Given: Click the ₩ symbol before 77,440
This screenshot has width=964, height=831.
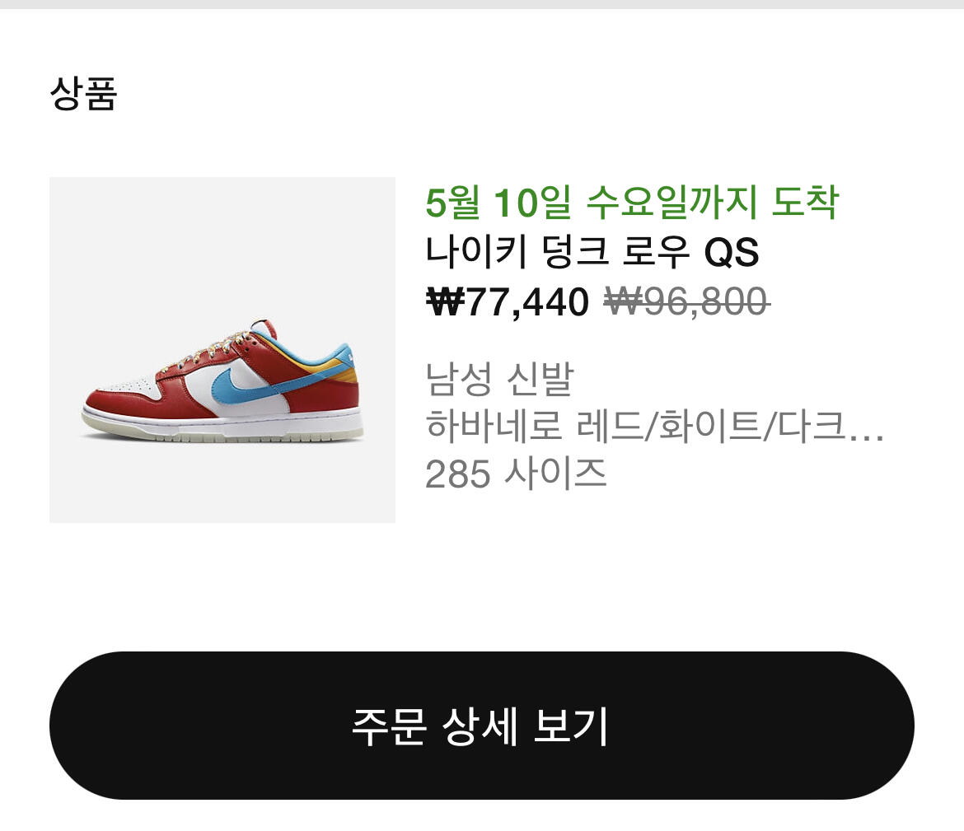Looking at the screenshot, I should coord(445,301).
